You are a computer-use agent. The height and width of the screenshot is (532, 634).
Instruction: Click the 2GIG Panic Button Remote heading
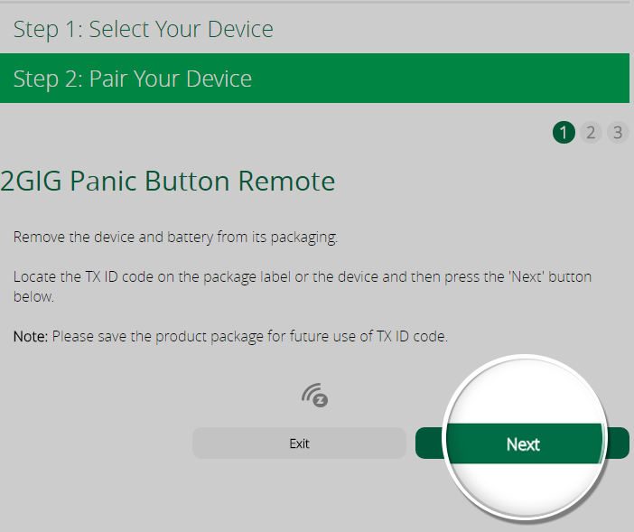point(168,181)
